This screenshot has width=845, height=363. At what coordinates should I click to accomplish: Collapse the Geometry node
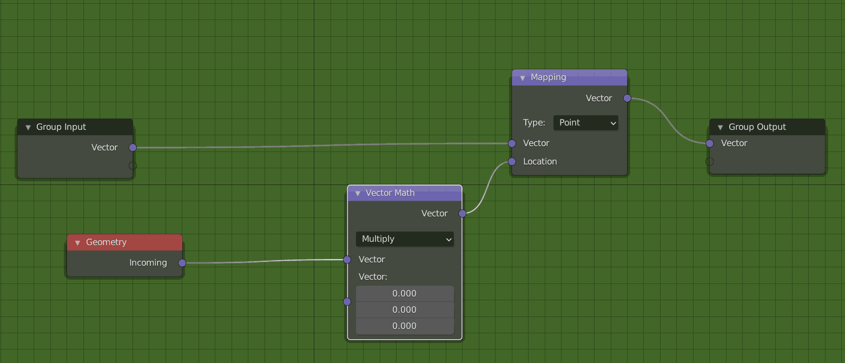77,242
